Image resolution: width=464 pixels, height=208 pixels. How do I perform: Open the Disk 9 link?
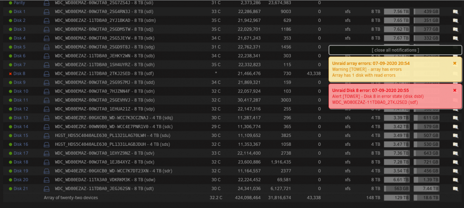[x=19, y=82]
